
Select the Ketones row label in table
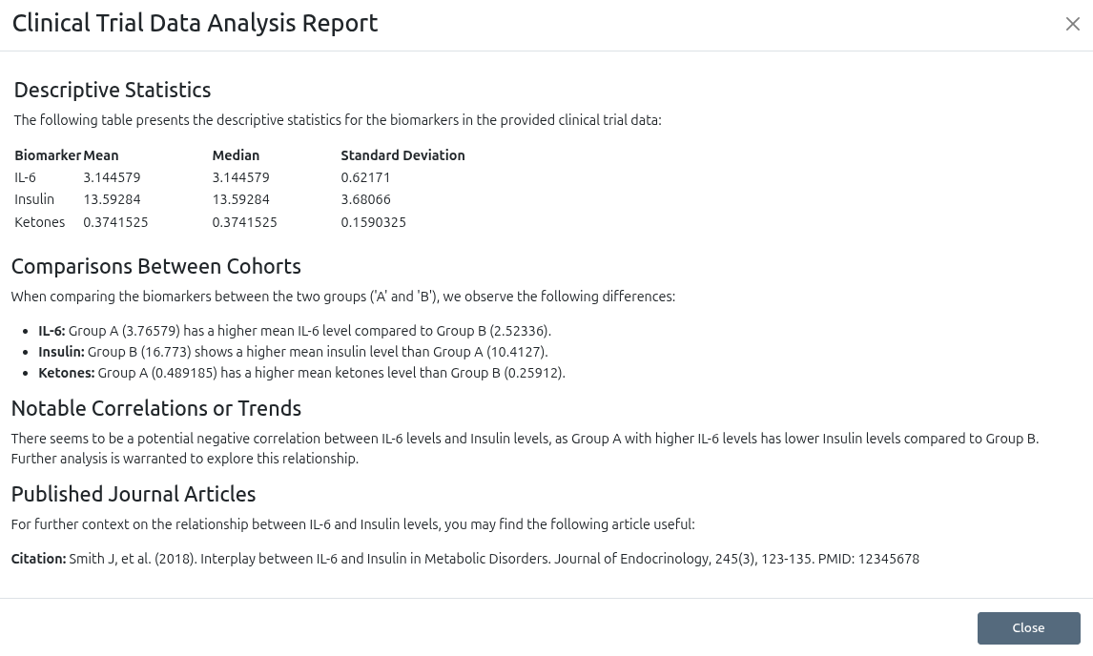[40, 222]
